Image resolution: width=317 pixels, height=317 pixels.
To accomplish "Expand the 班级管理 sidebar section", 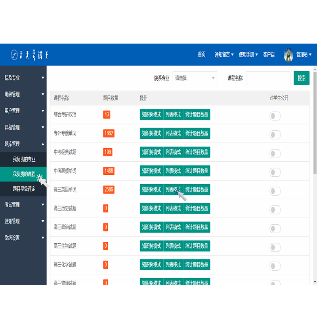I will click(x=23, y=94).
